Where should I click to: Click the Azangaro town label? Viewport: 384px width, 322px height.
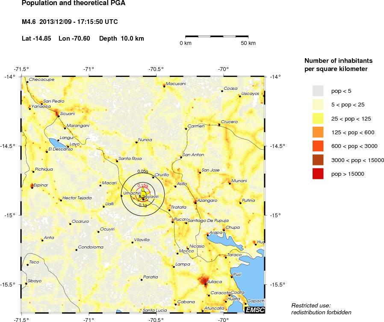[207, 200]
